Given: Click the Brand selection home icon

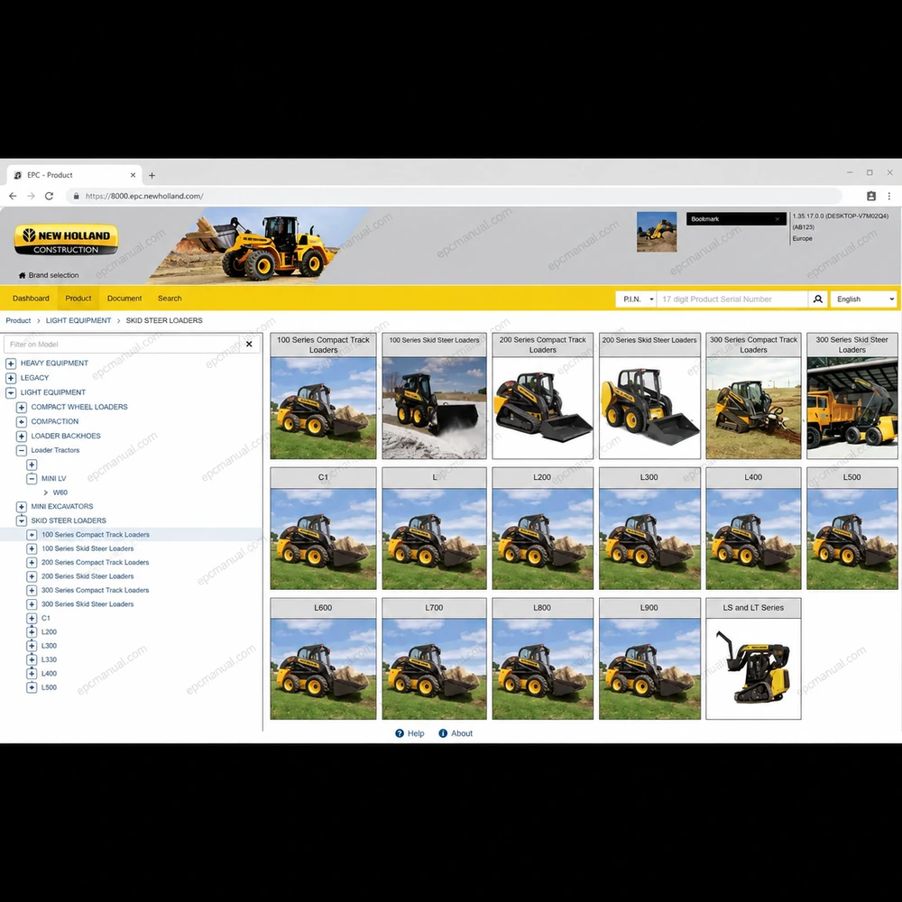Looking at the screenshot, I should 23,275.
